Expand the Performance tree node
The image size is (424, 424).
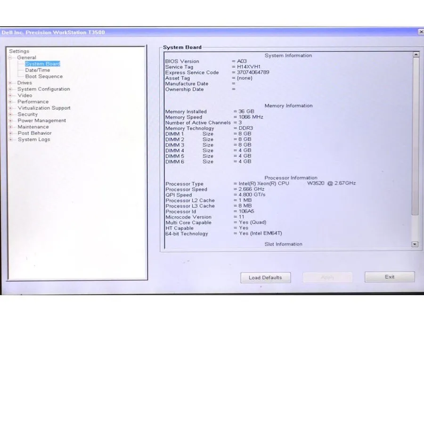click(x=10, y=102)
